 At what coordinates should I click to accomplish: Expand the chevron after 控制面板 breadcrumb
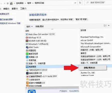point(25,3)
